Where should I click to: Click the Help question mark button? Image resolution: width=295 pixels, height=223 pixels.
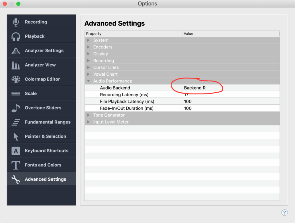(x=285, y=213)
